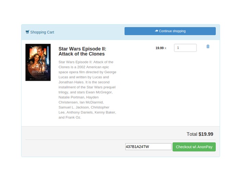238x169 pixels.
Task: Remove item using the trash icon
Action: (x=208, y=47)
